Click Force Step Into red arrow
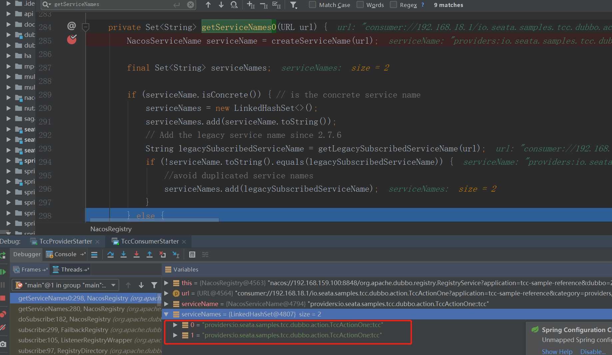This screenshot has height=355, width=612. coord(137,255)
